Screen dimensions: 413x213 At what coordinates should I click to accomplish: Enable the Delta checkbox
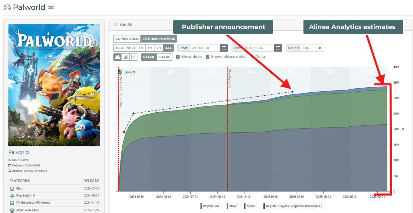point(252,57)
